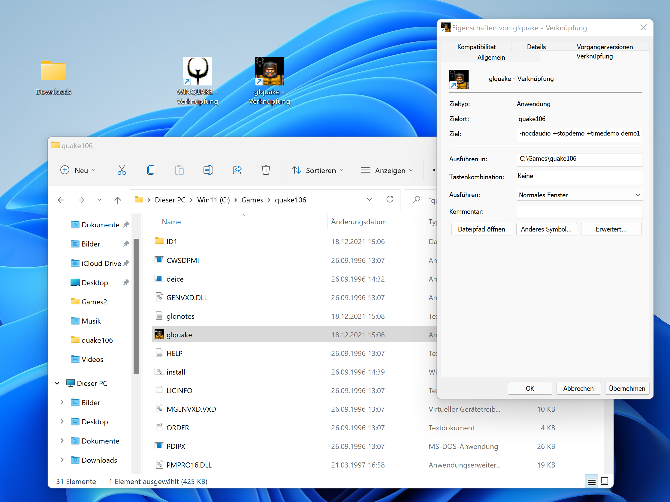This screenshot has width=670, height=502.
Task: Click the Delete trash can icon
Action: [x=266, y=170]
